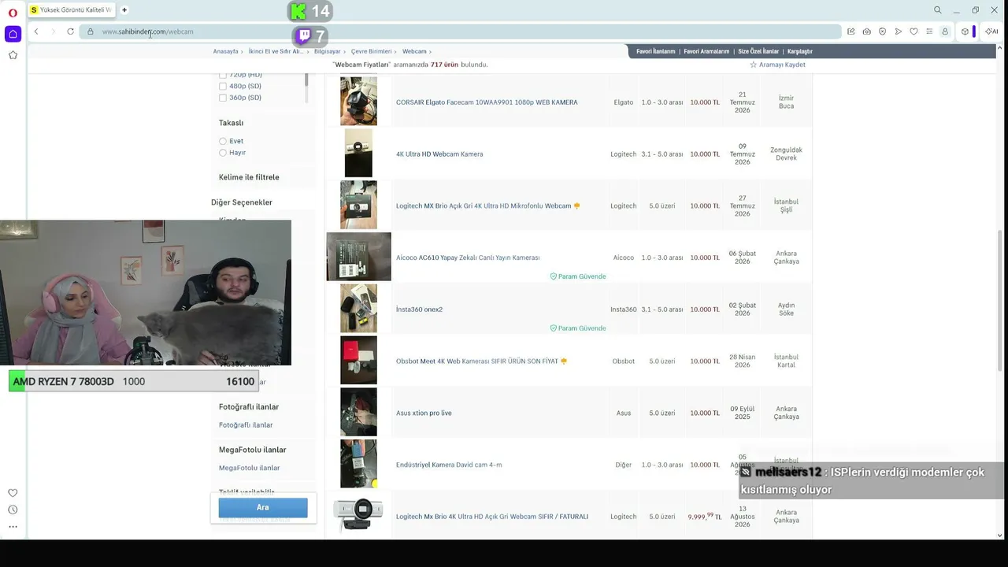Open the profile account icon
The image size is (1008, 567).
coord(945,31)
